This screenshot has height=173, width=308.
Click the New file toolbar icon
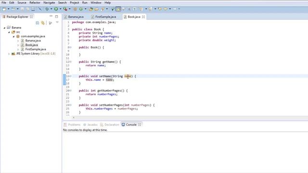pyautogui.click(x=4, y=9)
